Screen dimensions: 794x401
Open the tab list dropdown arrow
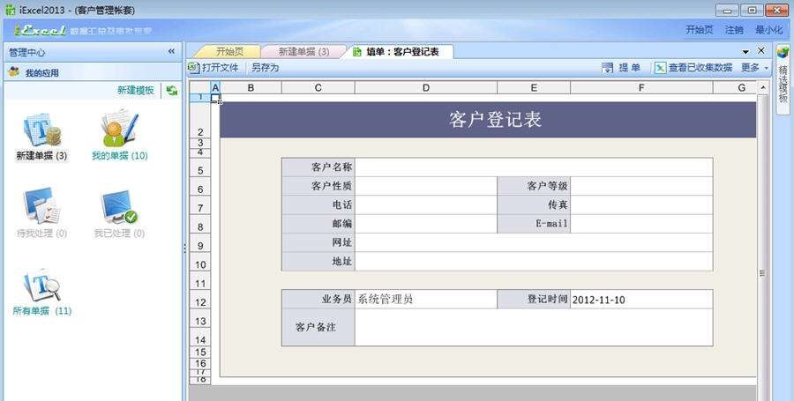point(745,52)
